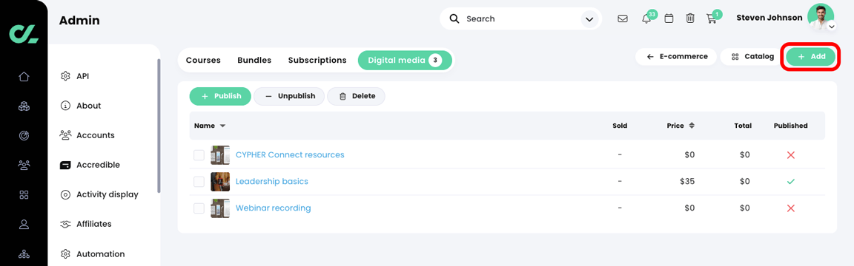
Task: Click the API gear icon in sidebar
Action: (x=65, y=76)
